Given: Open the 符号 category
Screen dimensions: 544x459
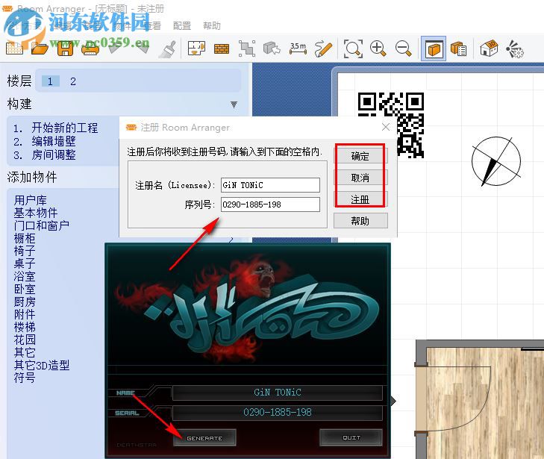Looking at the screenshot, I should click(25, 378).
